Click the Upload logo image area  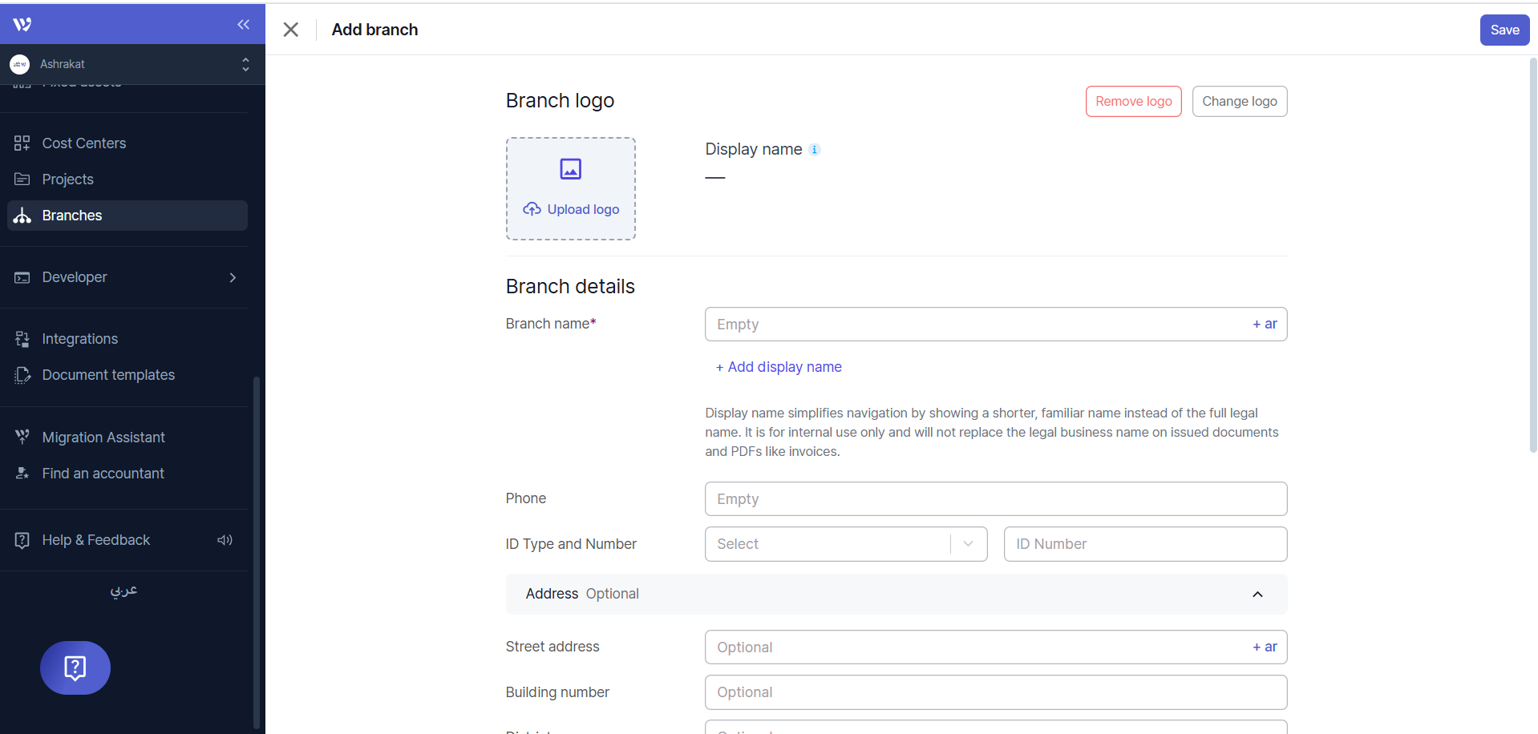[570, 189]
